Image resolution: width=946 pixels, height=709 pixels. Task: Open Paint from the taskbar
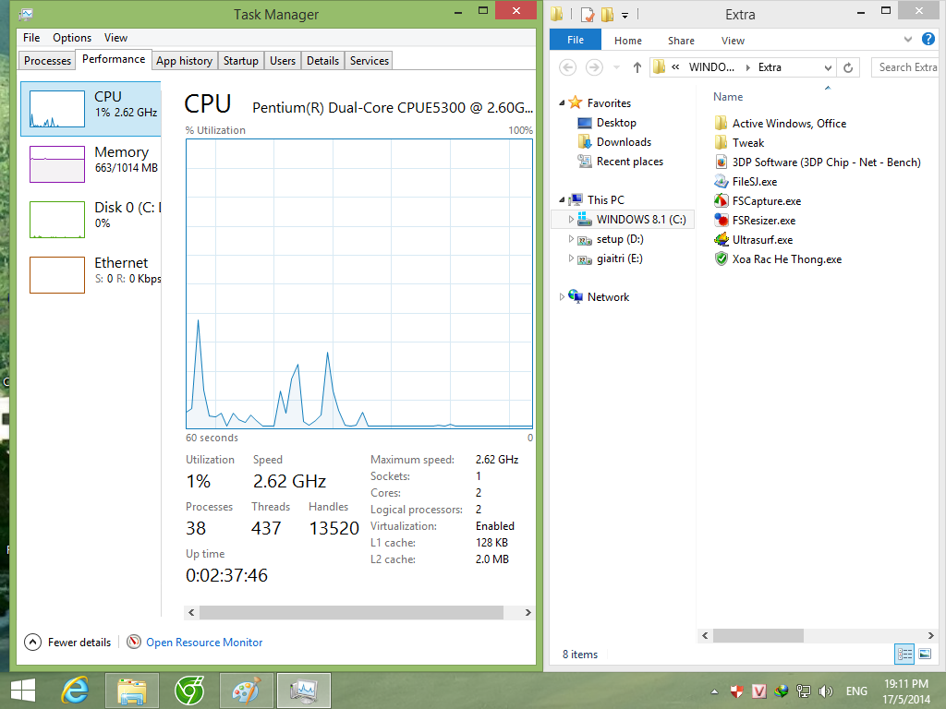point(246,691)
